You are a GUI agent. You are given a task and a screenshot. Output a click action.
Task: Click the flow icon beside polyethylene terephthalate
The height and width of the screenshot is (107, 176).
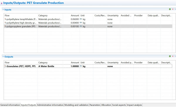tap(6, 19)
